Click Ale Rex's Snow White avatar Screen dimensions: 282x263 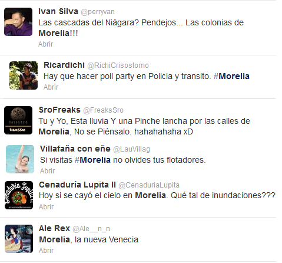click(19, 239)
